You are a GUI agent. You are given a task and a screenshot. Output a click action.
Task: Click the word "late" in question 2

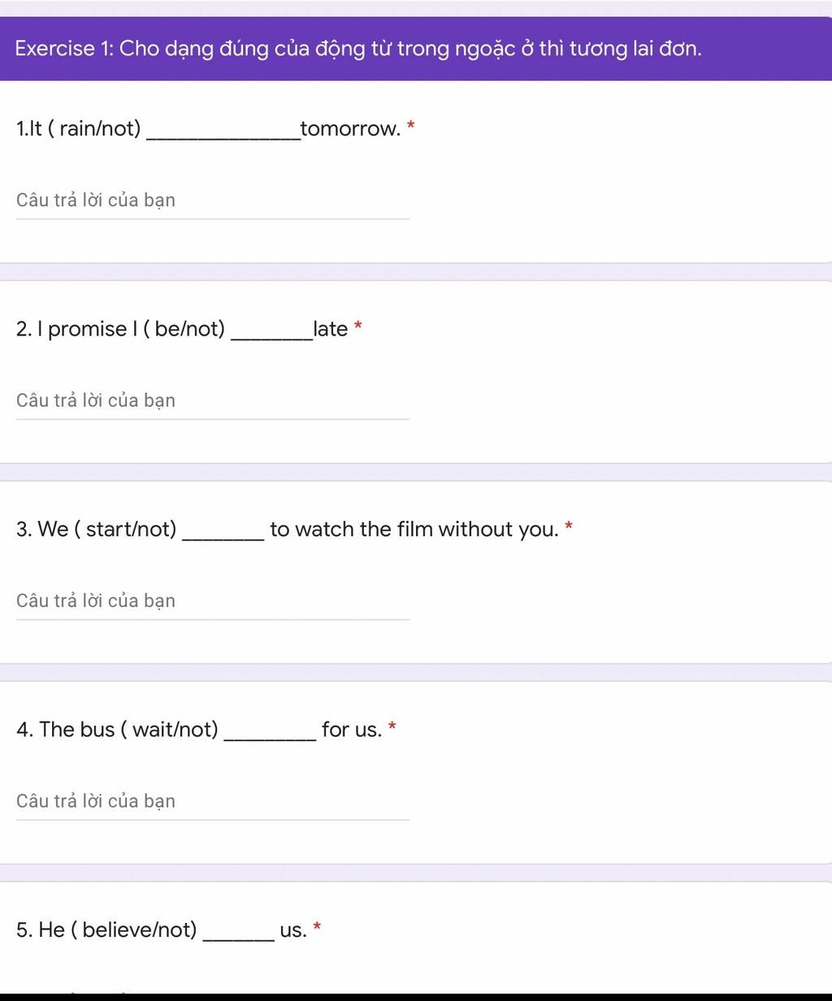(x=331, y=329)
